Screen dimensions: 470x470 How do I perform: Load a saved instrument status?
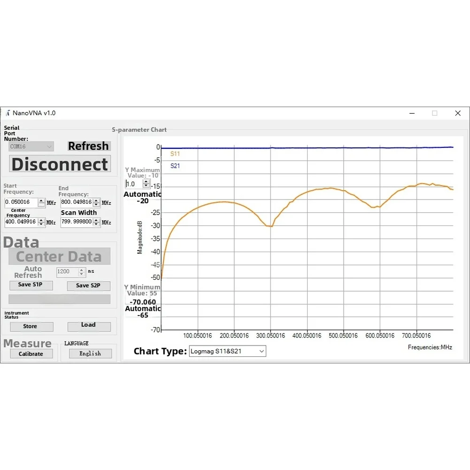click(x=89, y=325)
